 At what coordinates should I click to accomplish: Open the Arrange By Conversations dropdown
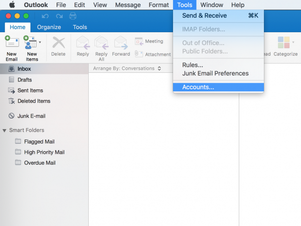[127, 68]
